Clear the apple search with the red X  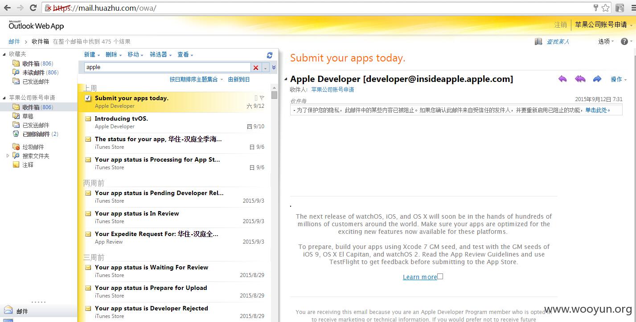coord(256,68)
